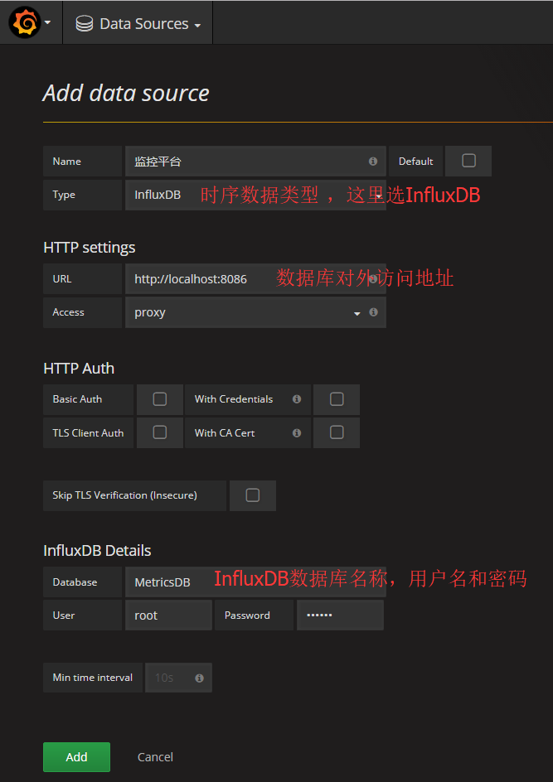
Task: Open the Type dropdown showing InfluxDB
Action: [x=255, y=195]
